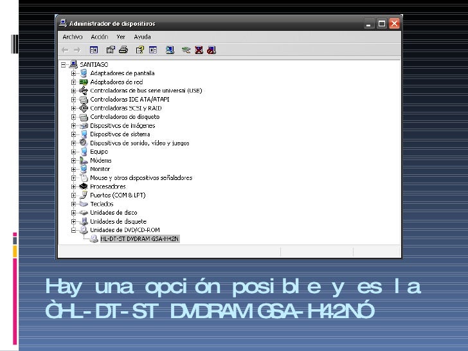Click the Controladoras IDE ATA/ATAPI icon

click(x=84, y=100)
